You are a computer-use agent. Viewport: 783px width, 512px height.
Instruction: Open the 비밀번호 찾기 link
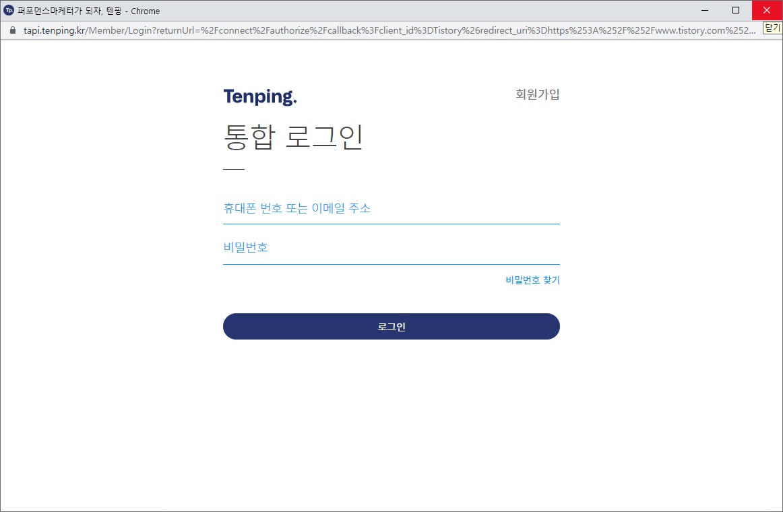pyautogui.click(x=532, y=280)
